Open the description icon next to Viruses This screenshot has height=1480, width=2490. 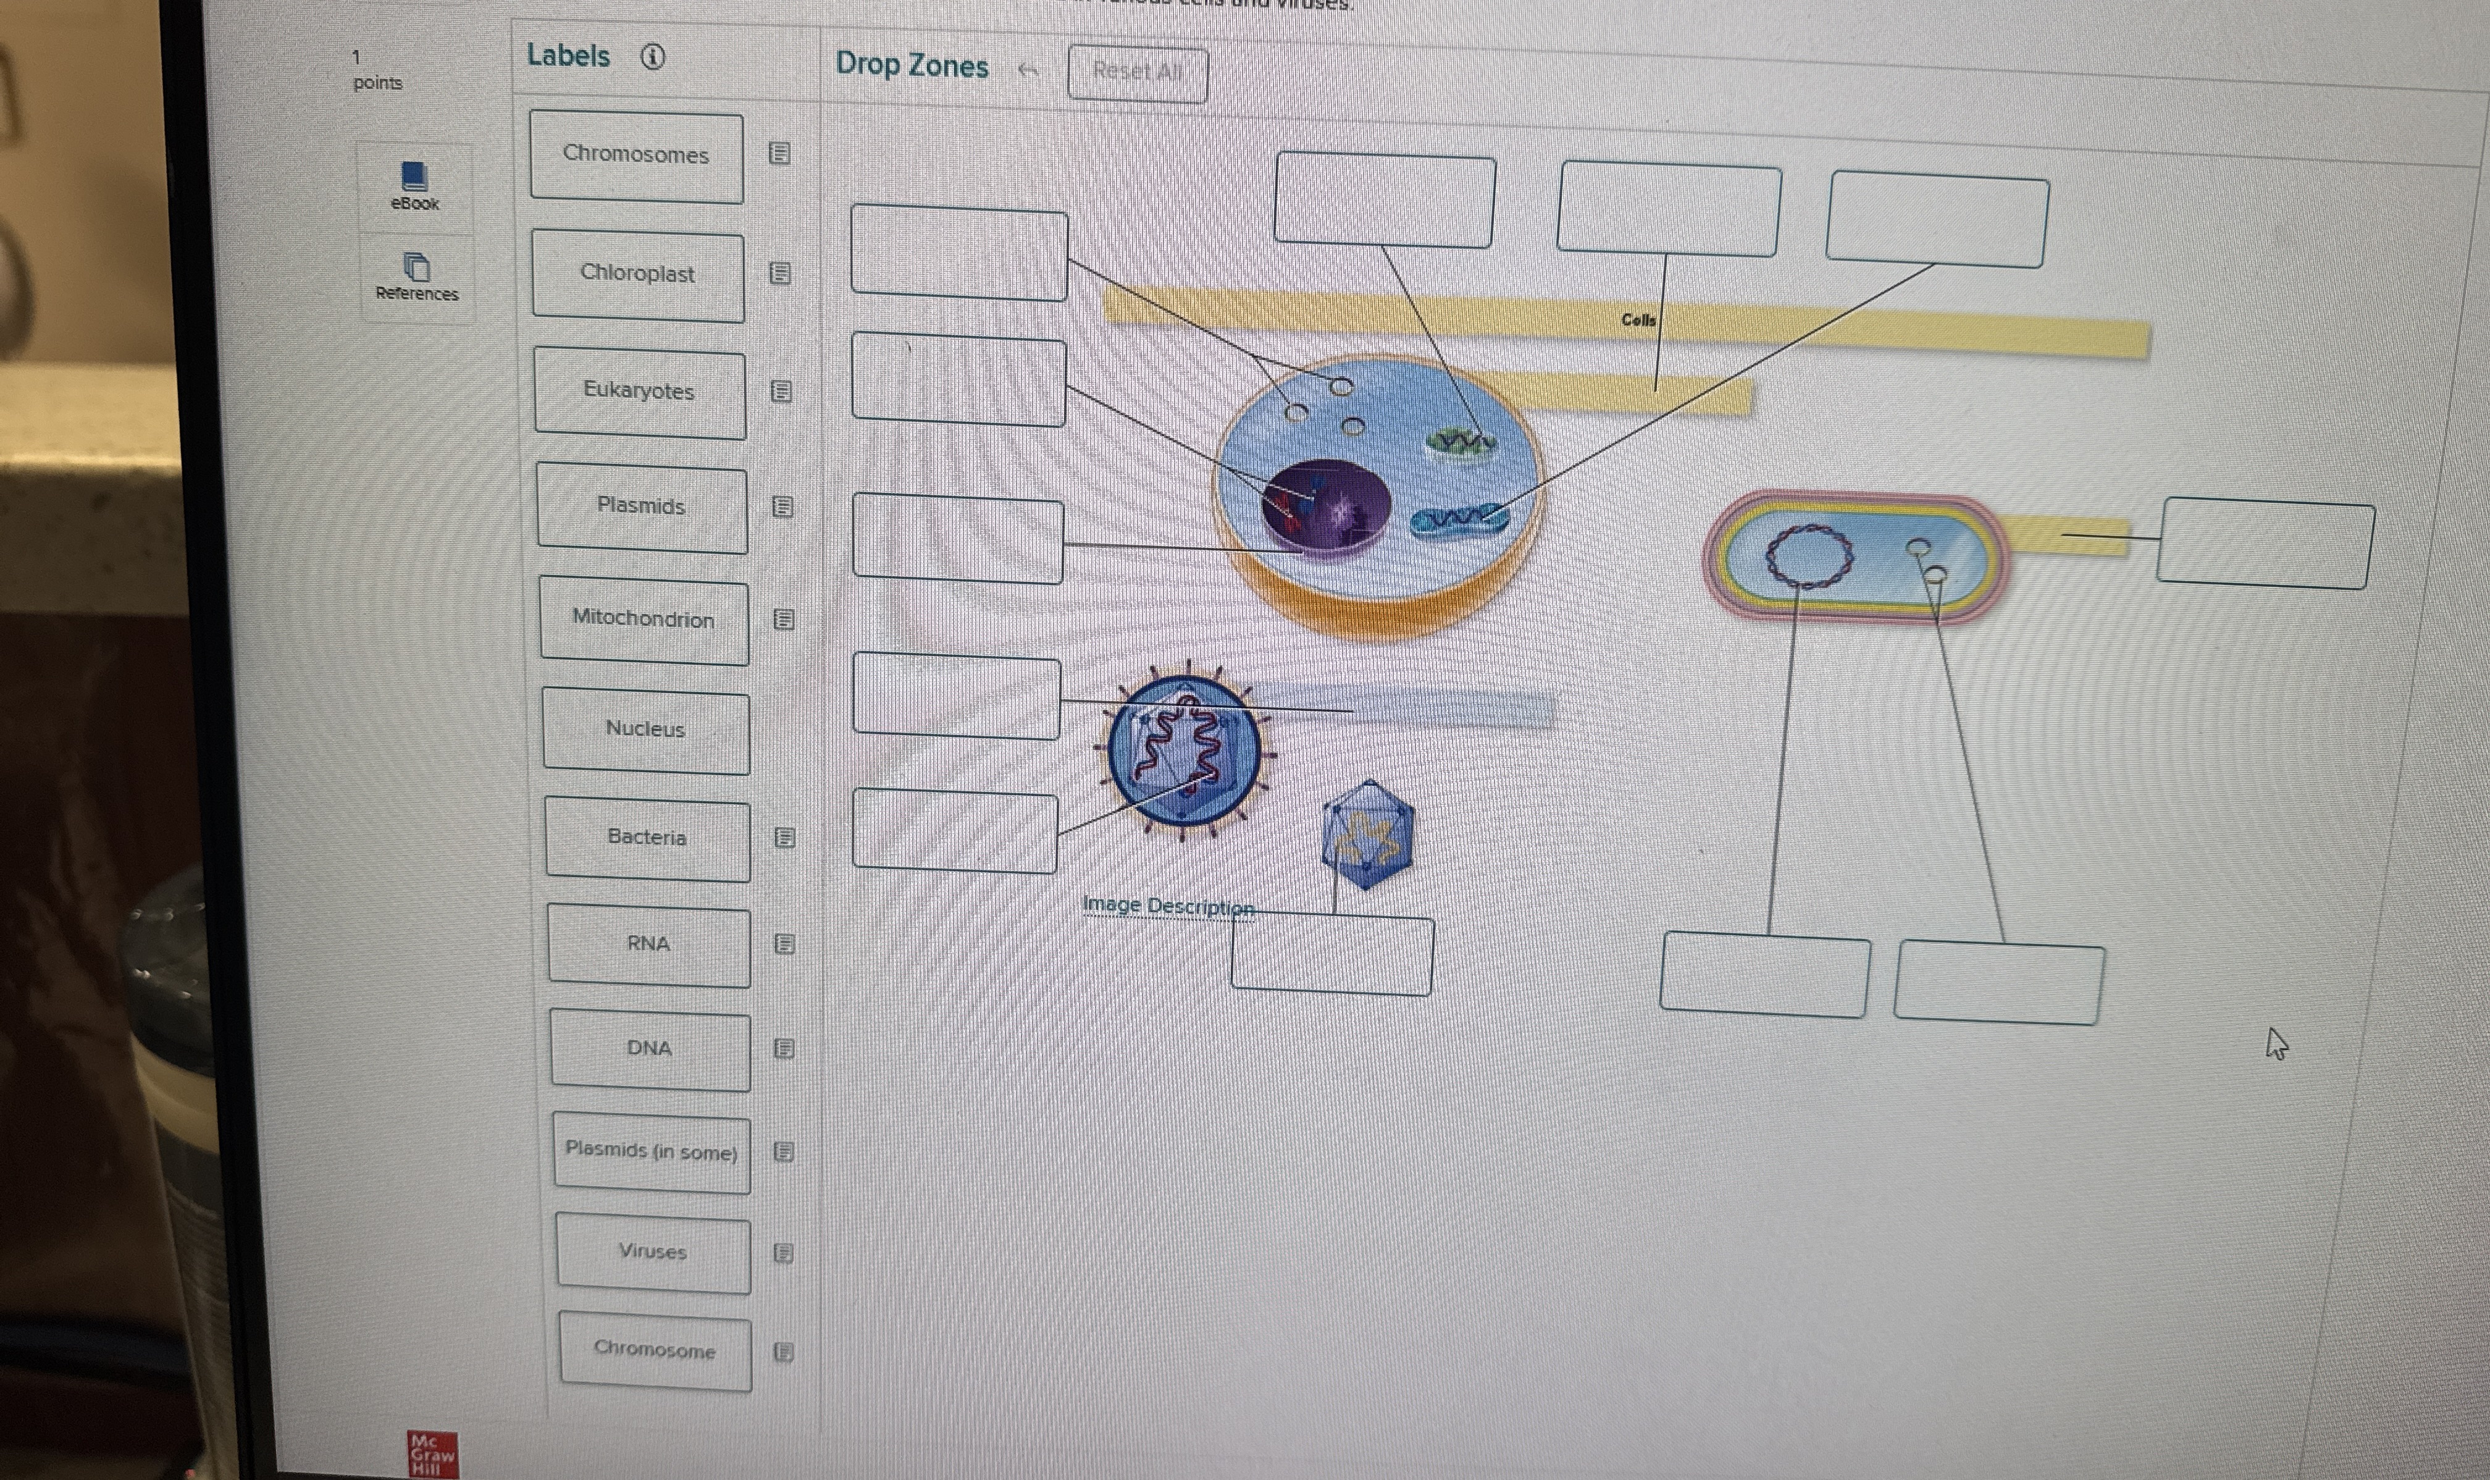[784, 1253]
